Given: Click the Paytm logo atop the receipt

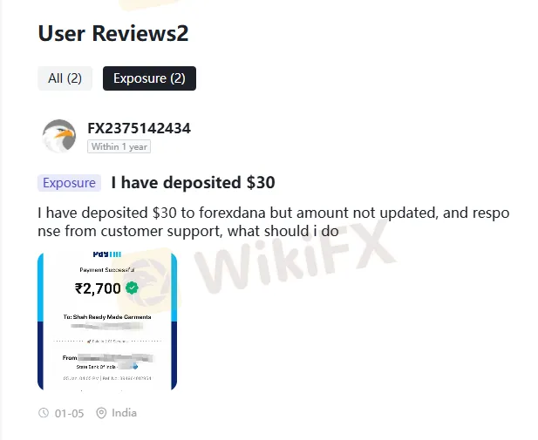Looking at the screenshot, I should [x=107, y=254].
